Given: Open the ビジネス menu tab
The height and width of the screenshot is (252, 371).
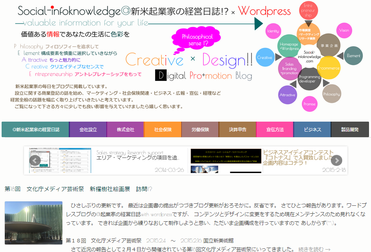Looking at the screenshot, I should tap(312, 129).
